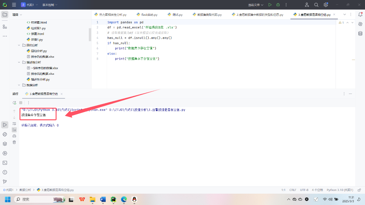Clear all console output trash icon
365x205 pixels.
pyautogui.click(x=14, y=142)
